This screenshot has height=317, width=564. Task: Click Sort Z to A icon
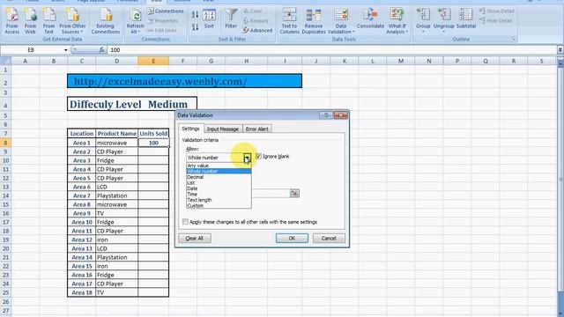pyautogui.click(x=195, y=27)
